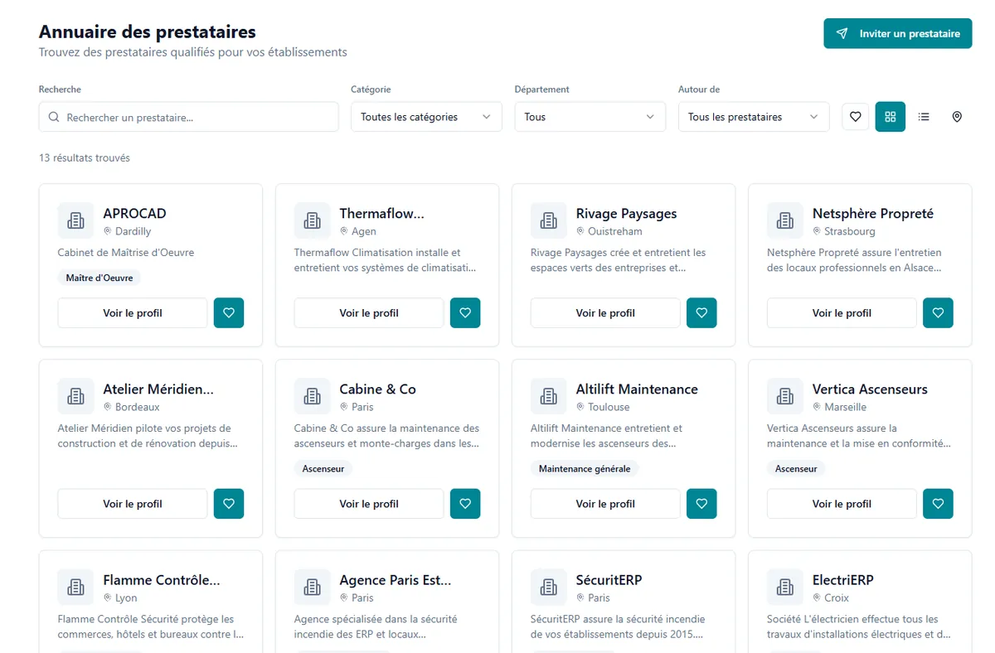The width and height of the screenshot is (995, 653).
Task: Focus the Rechercher un prestataire search field
Action: 188,117
